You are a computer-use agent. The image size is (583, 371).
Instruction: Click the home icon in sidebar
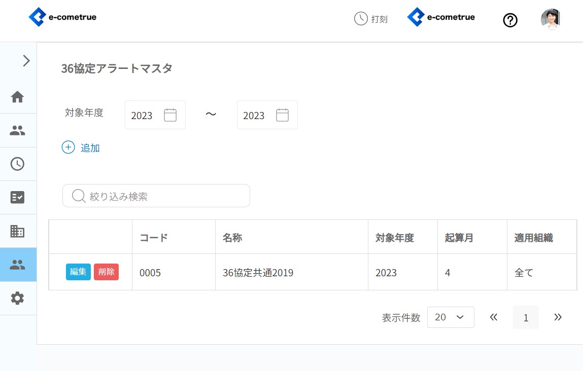click(x=18, y=97)
